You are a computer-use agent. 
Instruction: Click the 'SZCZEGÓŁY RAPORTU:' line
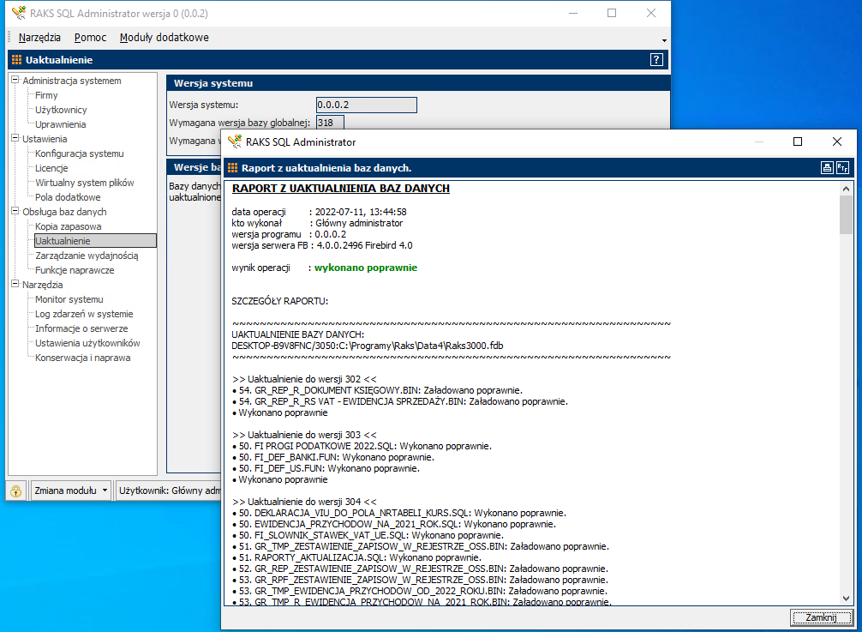(x=280, y=302)
